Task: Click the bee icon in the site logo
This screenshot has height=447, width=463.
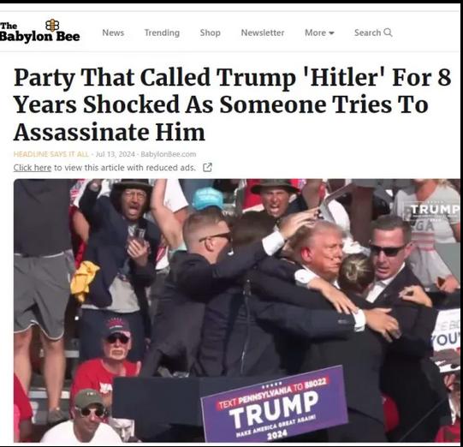Action: [52, 26]
